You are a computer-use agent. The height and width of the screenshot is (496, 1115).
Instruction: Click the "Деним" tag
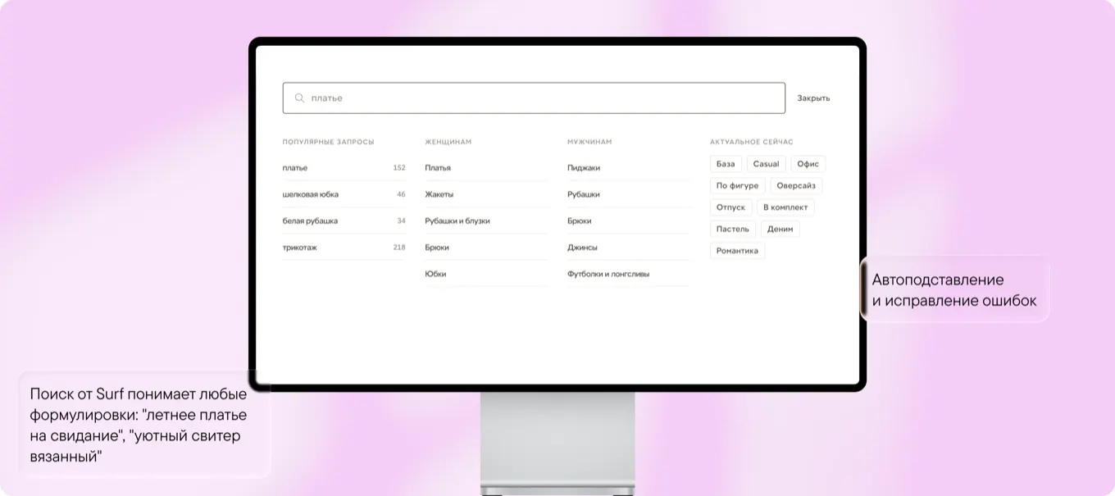tap(780, 229)
